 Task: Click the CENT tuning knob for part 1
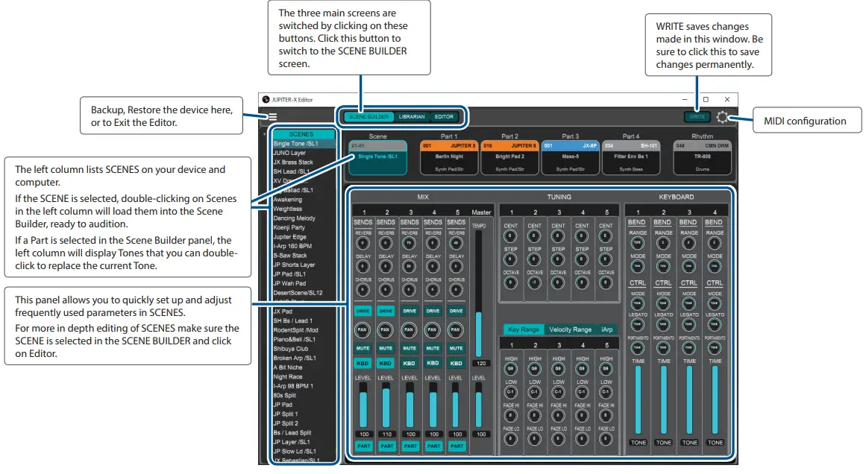click(511, 235)
